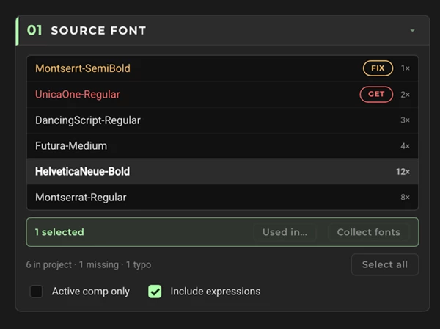440x329 pixels.
Task: Select Montserrat-Regular in the font list
Action: click(x=222, y=198)
